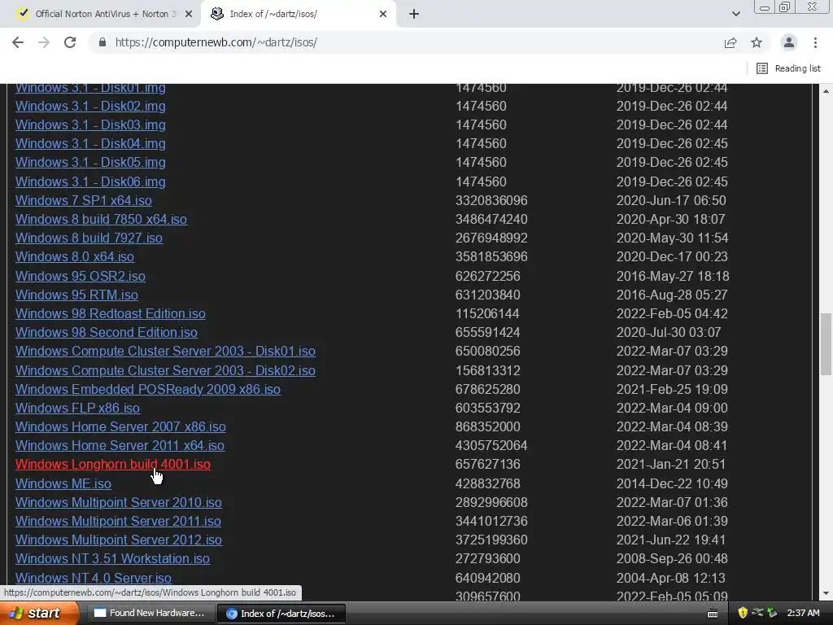The width and height of the screenshot is (833, 625).
Task: Open Compute Cluster Server 2003 - Disk01.iso
Action: tap(165, 352)
